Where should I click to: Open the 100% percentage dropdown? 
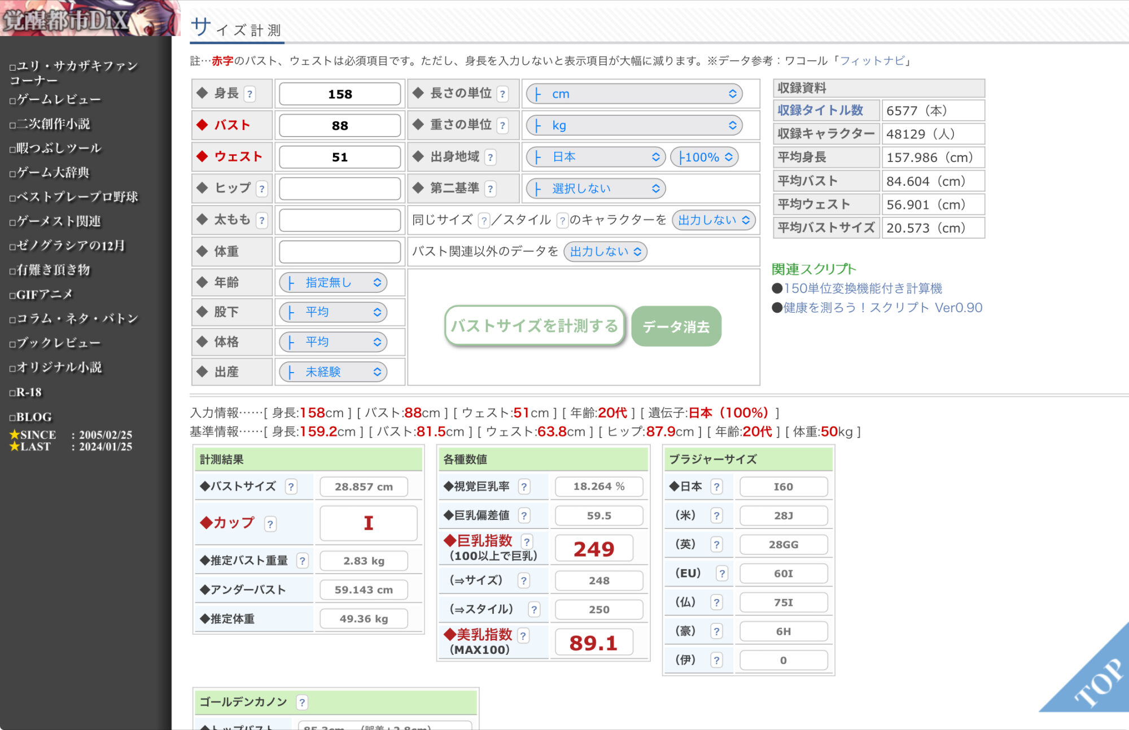pos(704,157)
